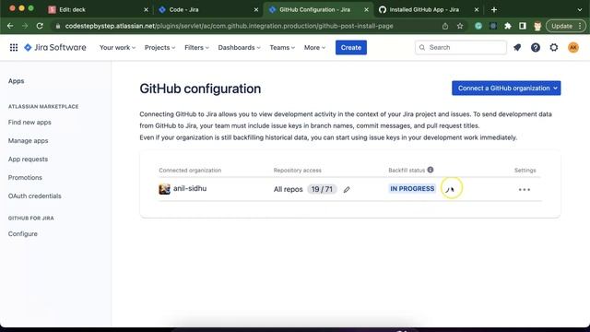The image size is (590, 332).
Task: Close the GitHub Configuration tab
Action: pos(366,10)
